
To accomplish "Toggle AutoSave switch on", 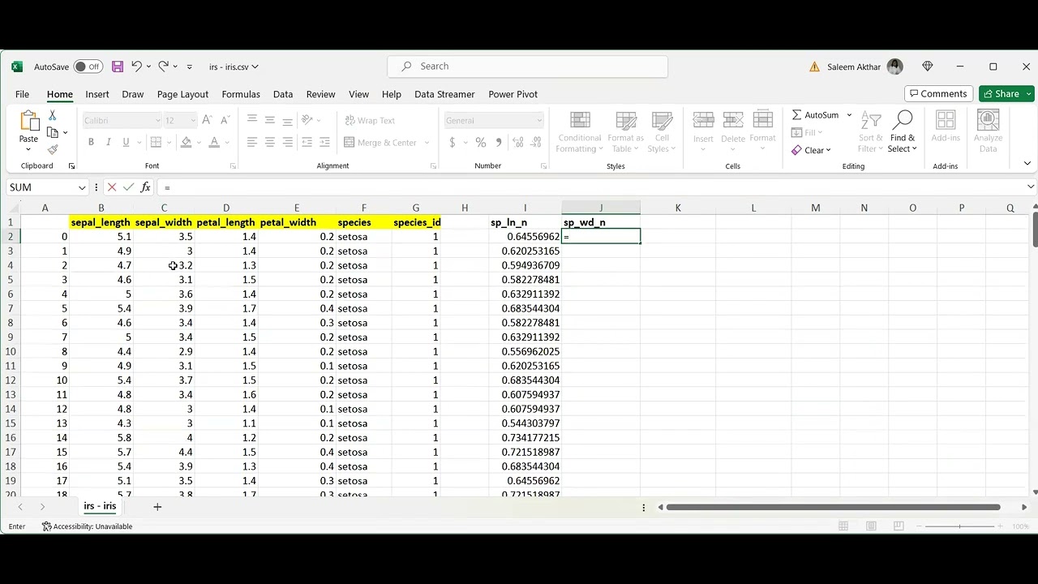I will click(88, 67).
